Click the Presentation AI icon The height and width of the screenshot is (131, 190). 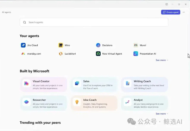pos(136,54)
